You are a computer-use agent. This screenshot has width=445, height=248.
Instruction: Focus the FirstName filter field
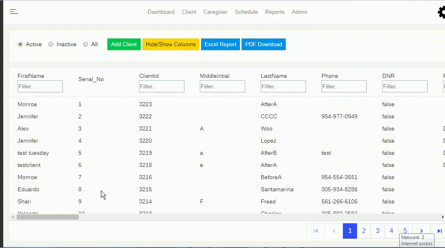(40, 86)
